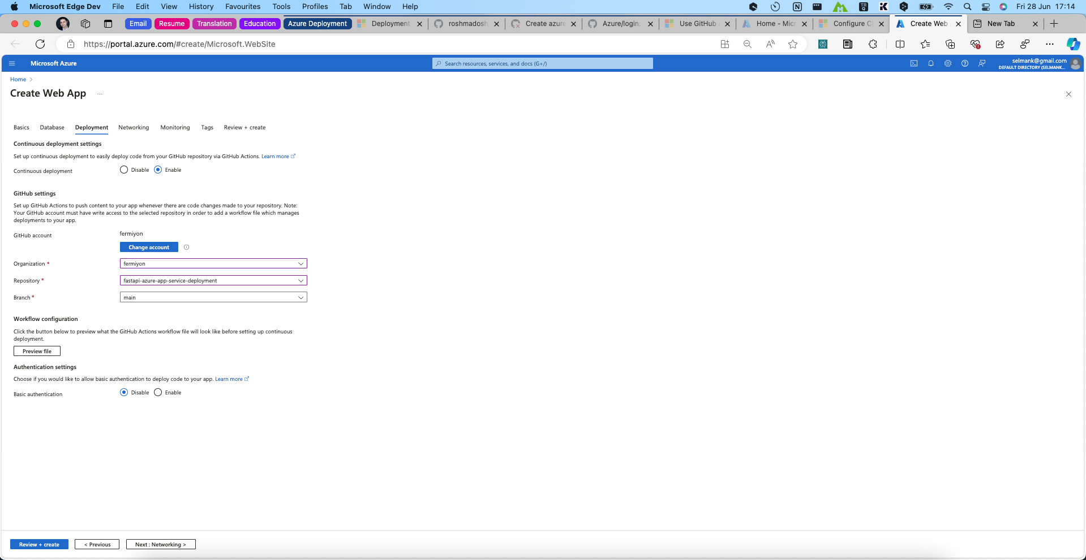Open the Resume tab group

(x=171, y=24)
